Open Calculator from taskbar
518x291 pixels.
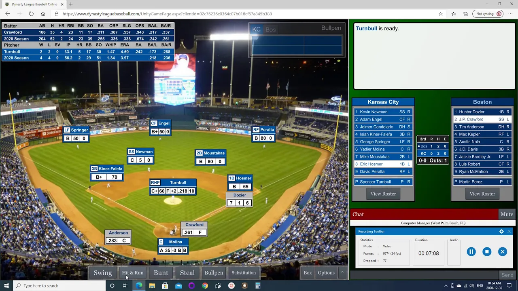pyautogui.click(x=258, y=286)
